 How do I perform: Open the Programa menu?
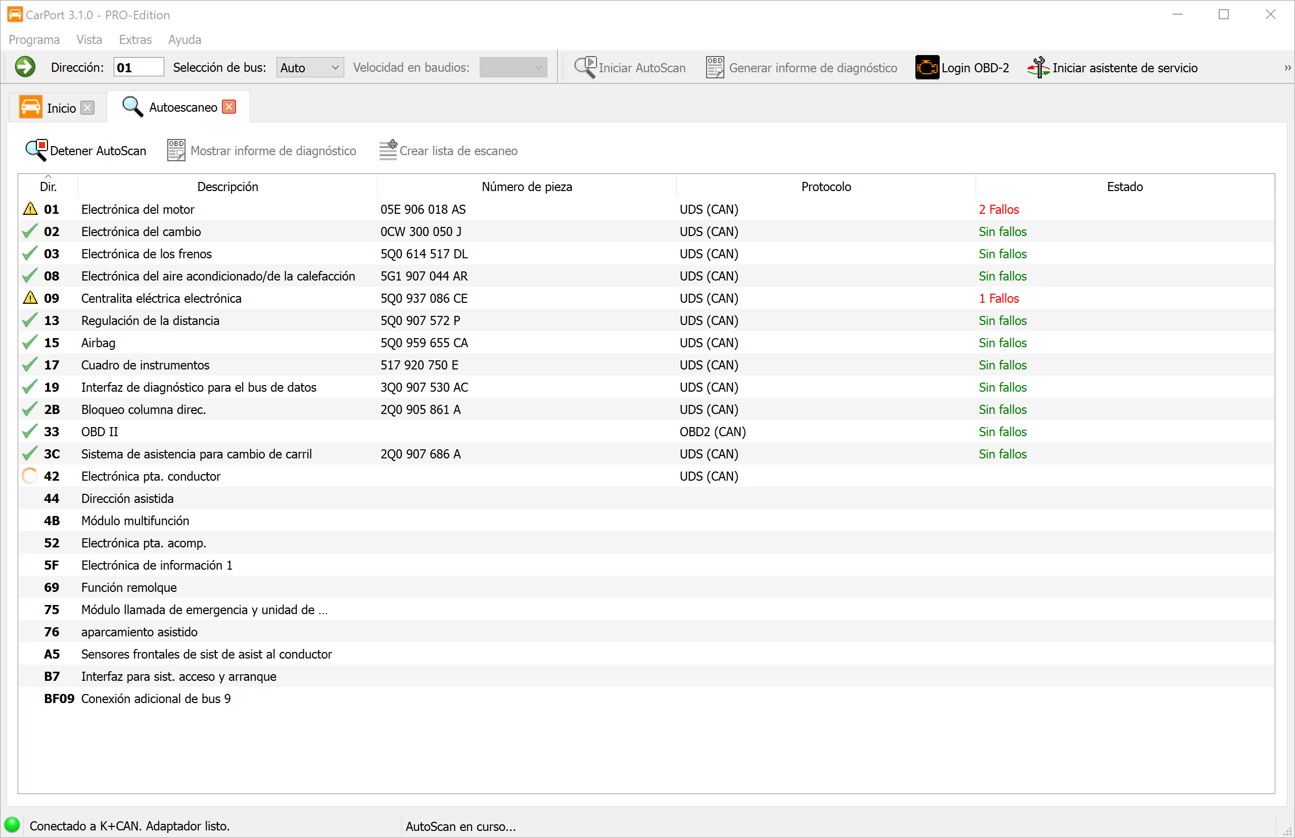point(34,40)
